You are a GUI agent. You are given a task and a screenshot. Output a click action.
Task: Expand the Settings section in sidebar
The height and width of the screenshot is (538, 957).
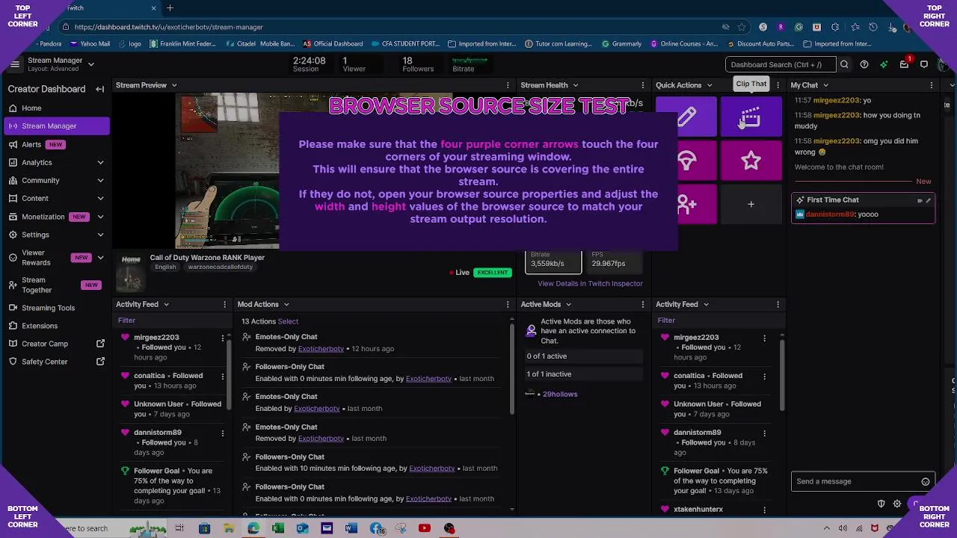[x=100, y=235]
